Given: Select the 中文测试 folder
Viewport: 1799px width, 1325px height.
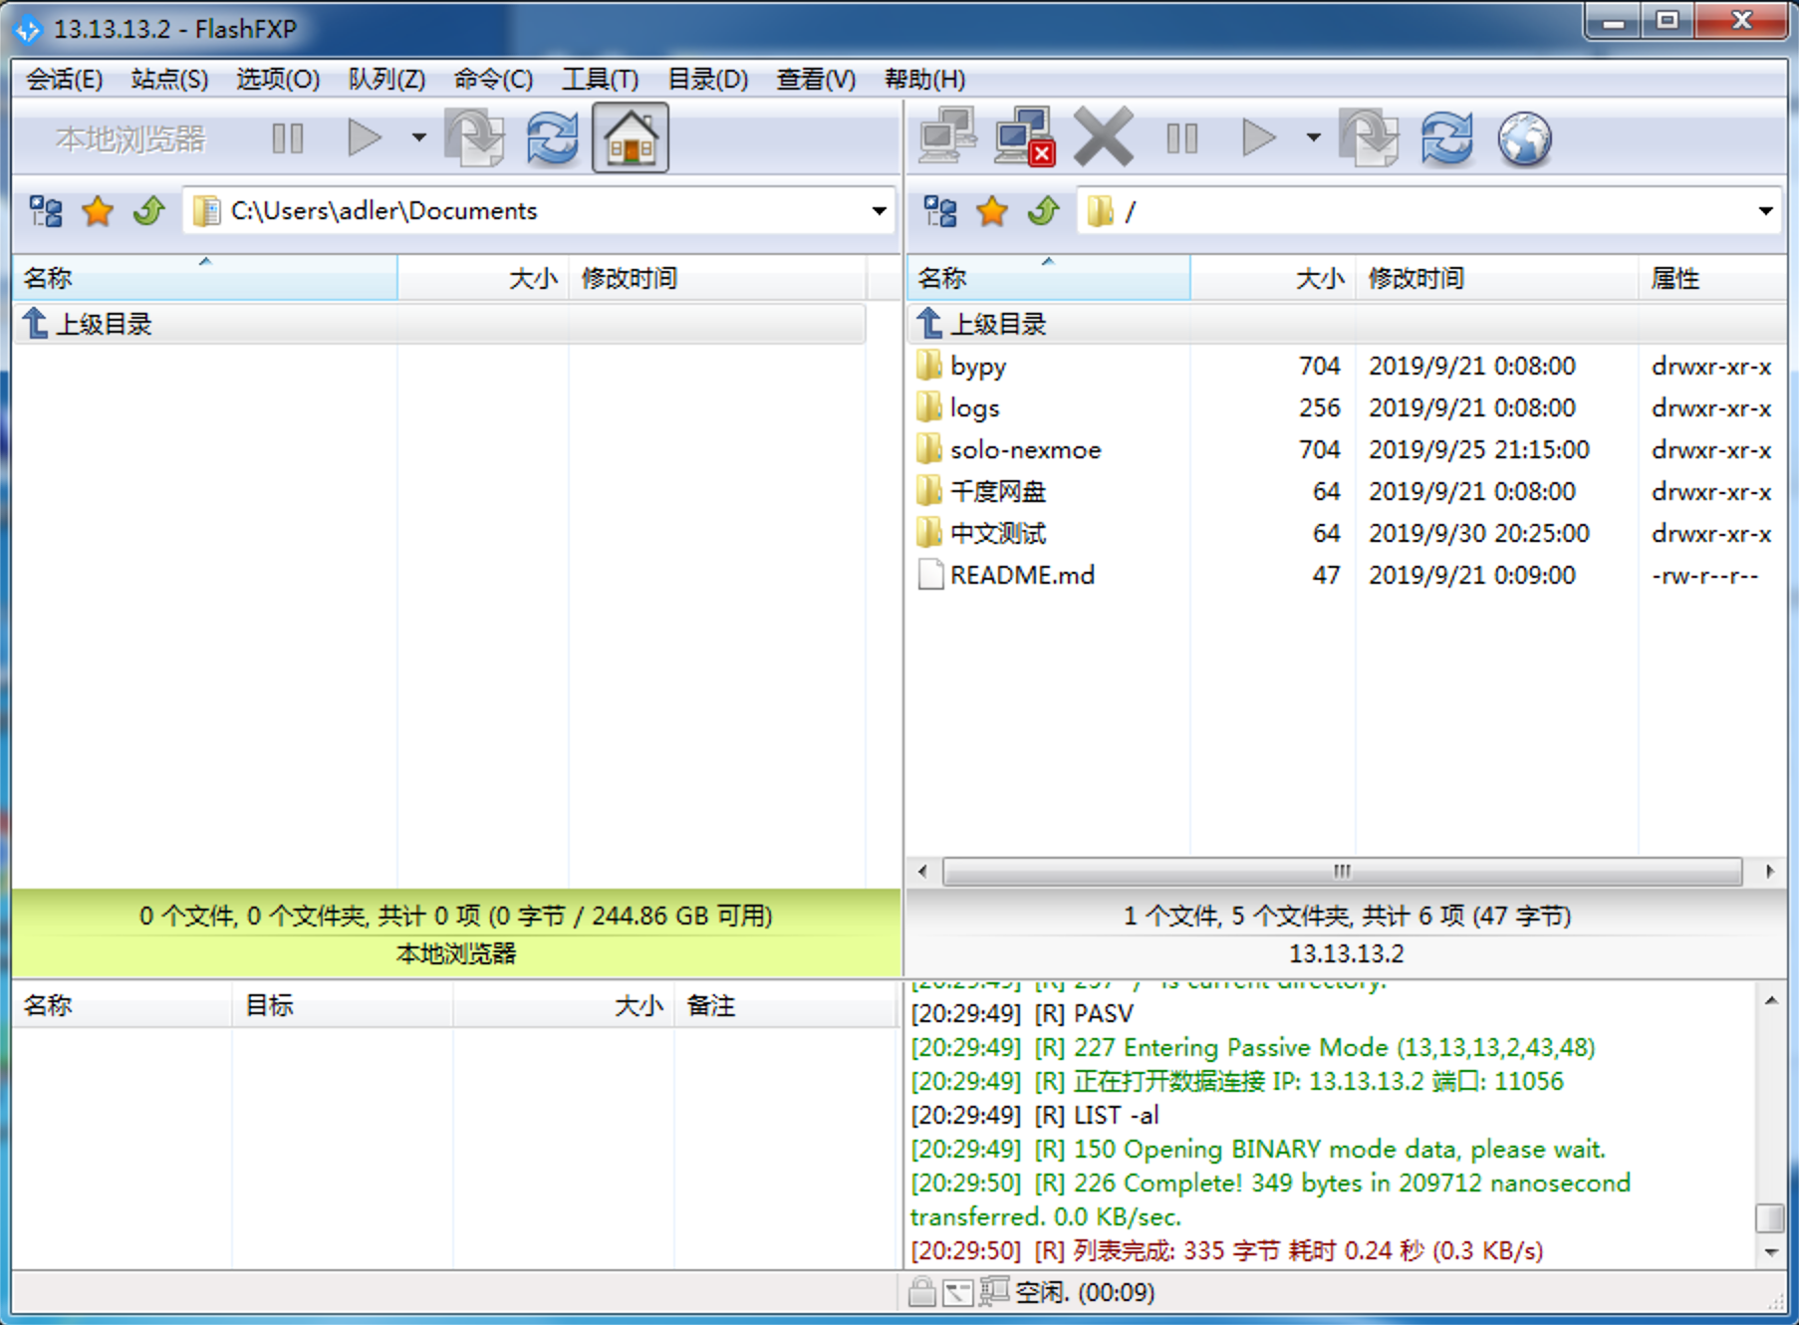Looking at the screenshot, I should (1347, 533).
